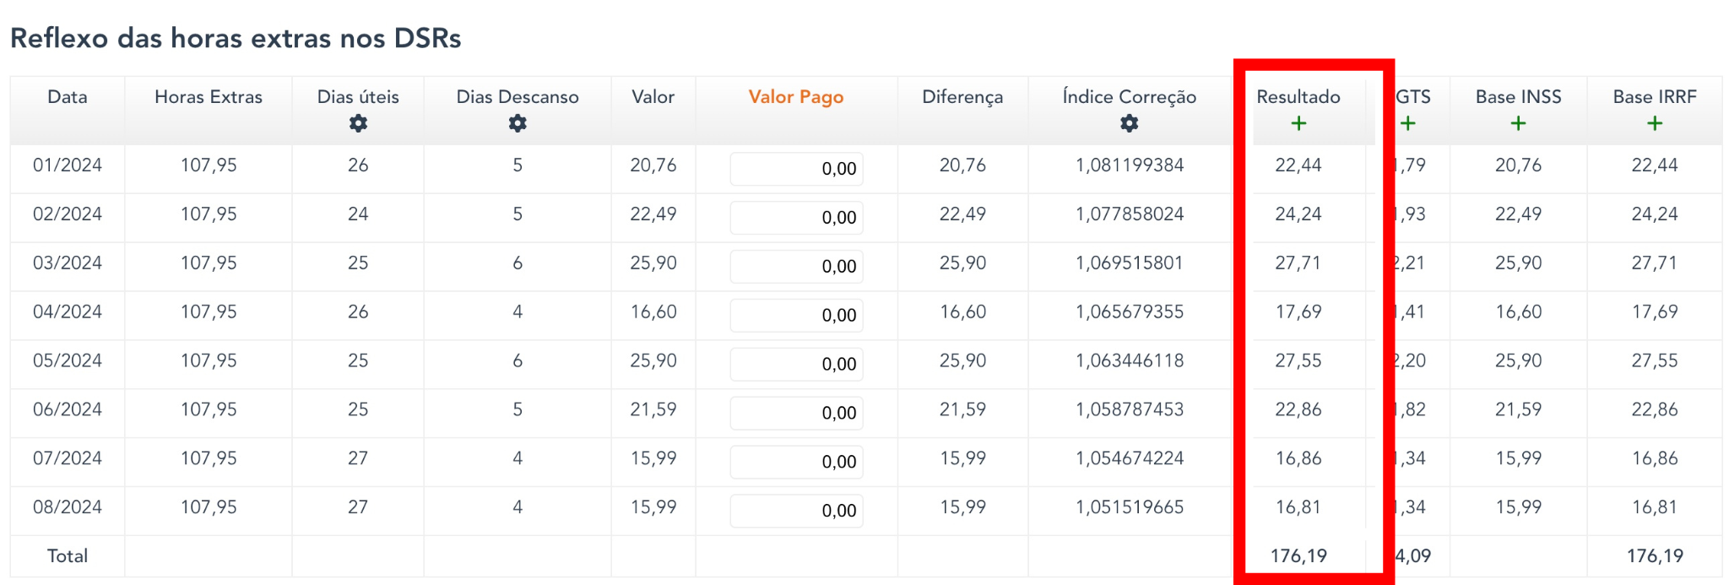Click Valor Pago field in 04/2024 row
The image size is (1729, 585).
[796, 316]
